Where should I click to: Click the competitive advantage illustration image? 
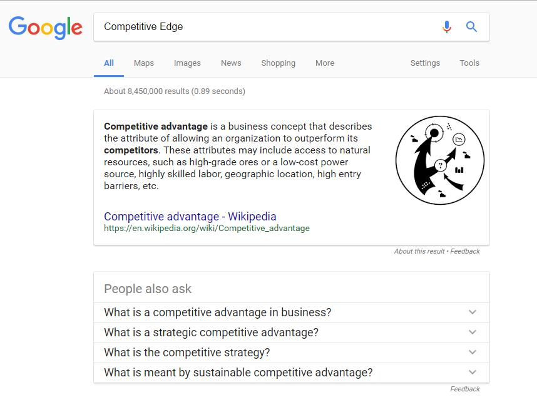point(440,160)
